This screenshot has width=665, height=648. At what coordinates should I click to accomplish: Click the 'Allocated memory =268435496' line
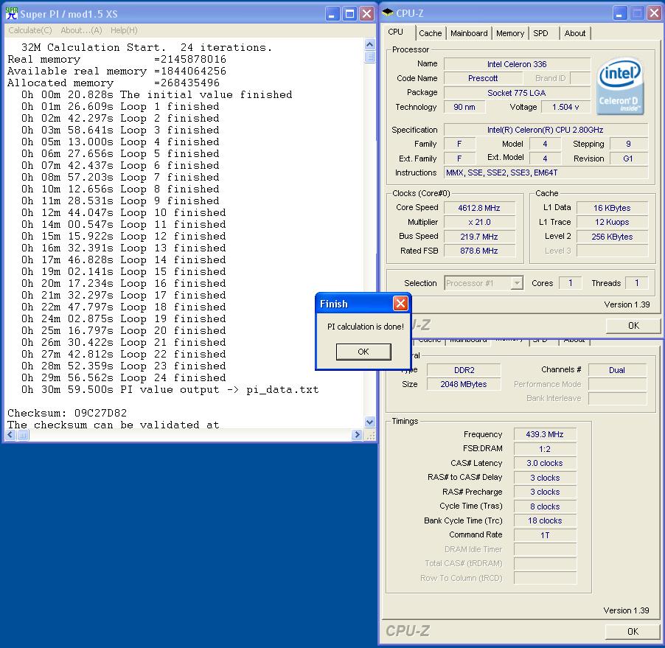click(x=114, y=83)
